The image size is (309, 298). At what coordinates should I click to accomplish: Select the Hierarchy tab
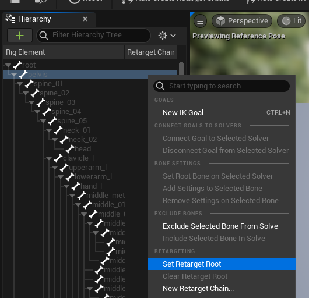(x=49, y=19)
